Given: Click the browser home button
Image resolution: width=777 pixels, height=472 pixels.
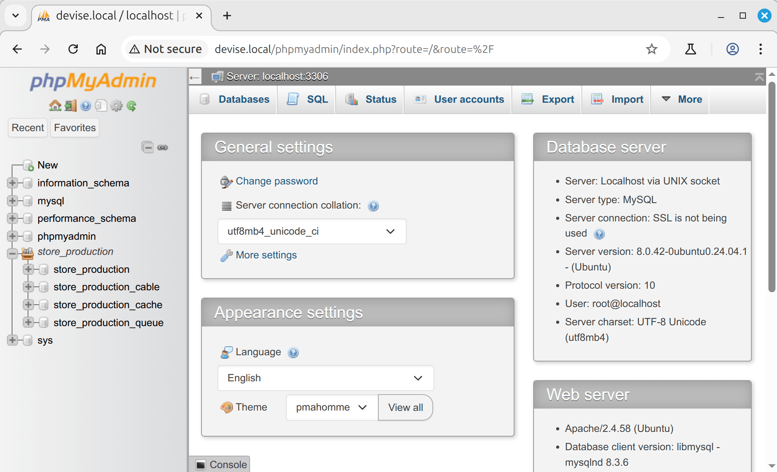Looking at the screenshot, I should (101, 49).
